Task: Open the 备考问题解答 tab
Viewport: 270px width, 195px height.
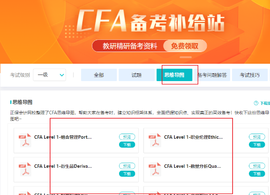Action: click(212, 75)
